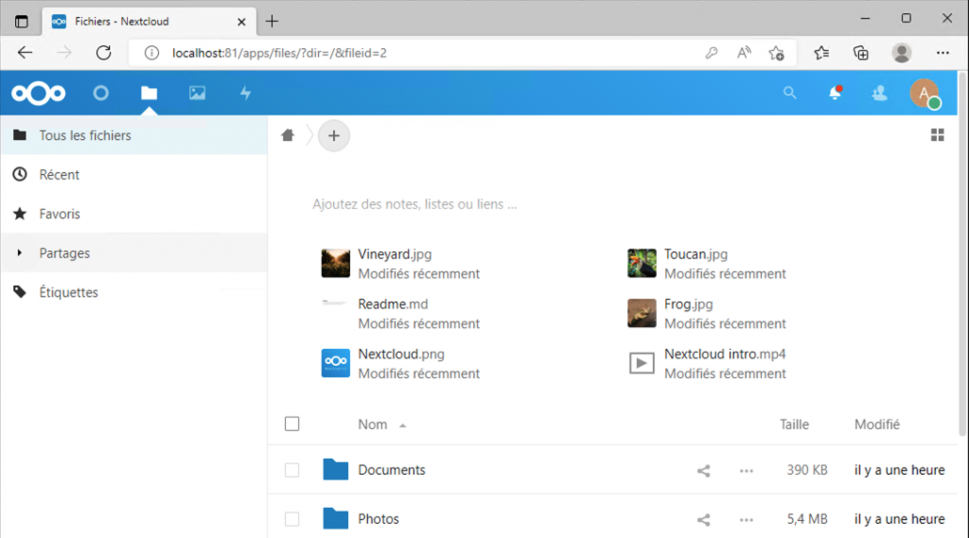Screen dimensions: 969x538
Task: Open the notifications bell
Action: coord(835,93)
